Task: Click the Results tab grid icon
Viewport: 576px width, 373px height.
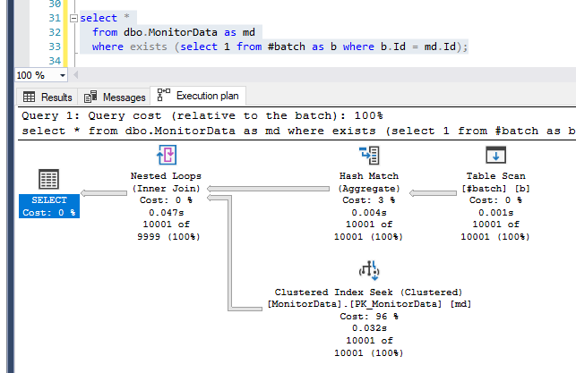Action: [29, 97]
